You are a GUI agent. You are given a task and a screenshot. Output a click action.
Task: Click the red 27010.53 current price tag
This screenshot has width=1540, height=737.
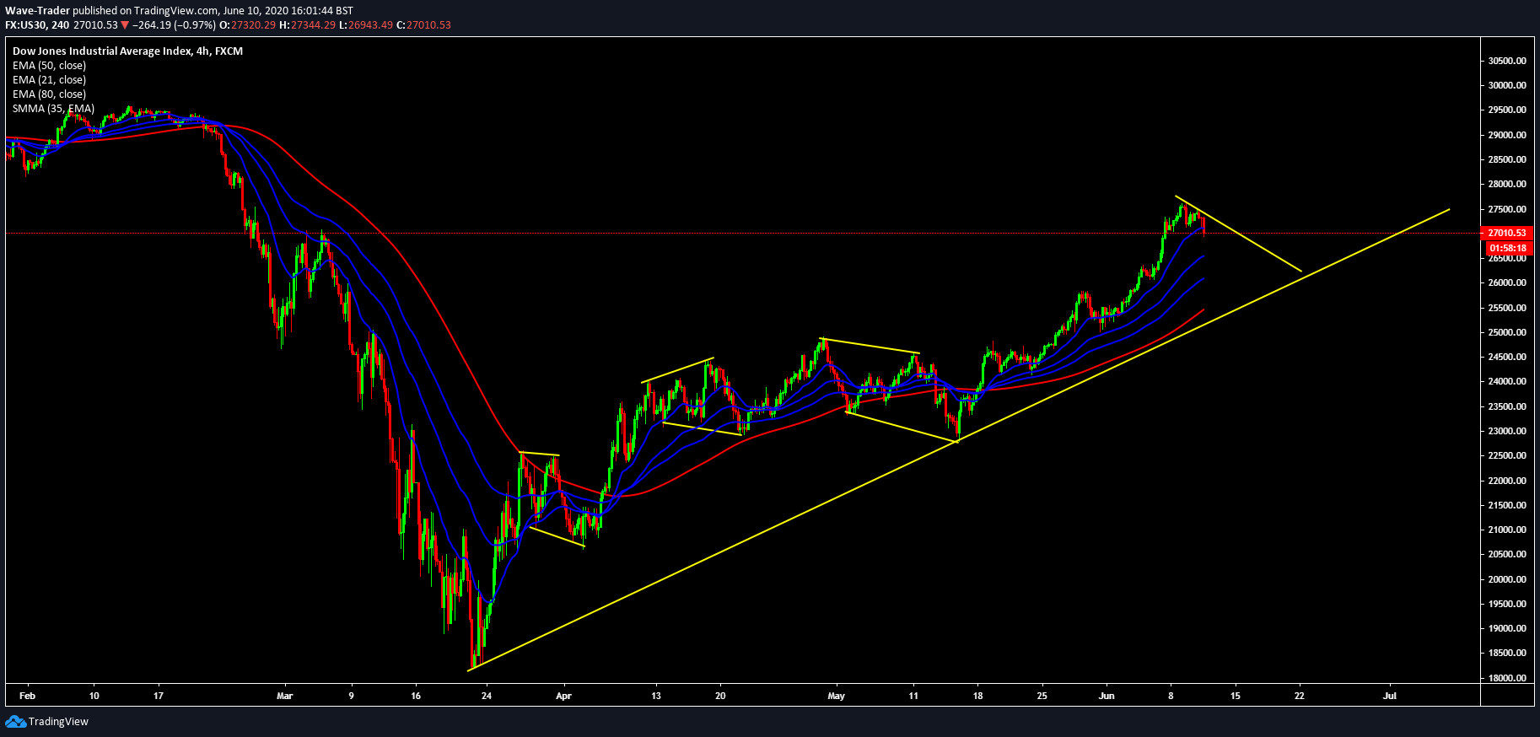[x=1506, y=233]
